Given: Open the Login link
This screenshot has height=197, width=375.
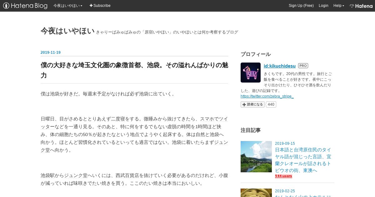Looking at the screenshot, I should point(323,6).
